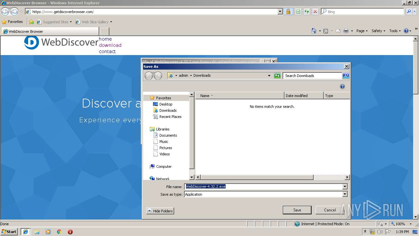419x236 pixels.
Task: Open Windows Explorer folder icon in taskbar
Action: (37, 232)
